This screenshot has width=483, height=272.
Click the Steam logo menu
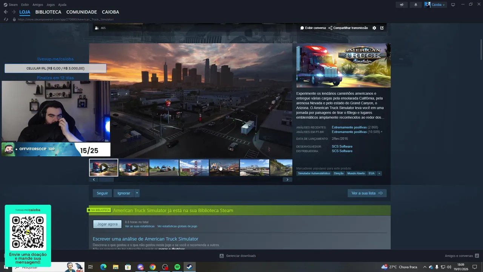(5, 5)
